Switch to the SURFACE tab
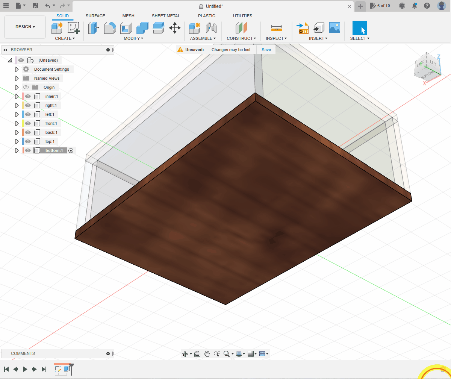Viewport: 451px width, 379px height. pos(95,16)
